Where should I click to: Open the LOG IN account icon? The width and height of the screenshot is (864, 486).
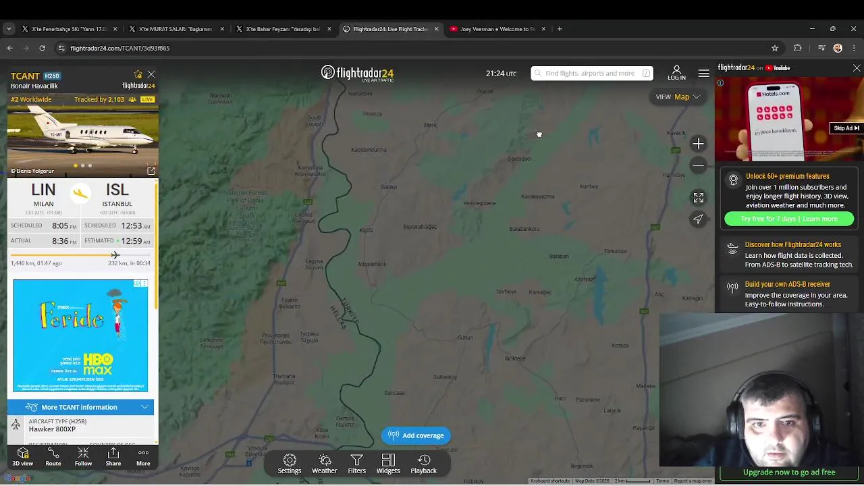676,73
